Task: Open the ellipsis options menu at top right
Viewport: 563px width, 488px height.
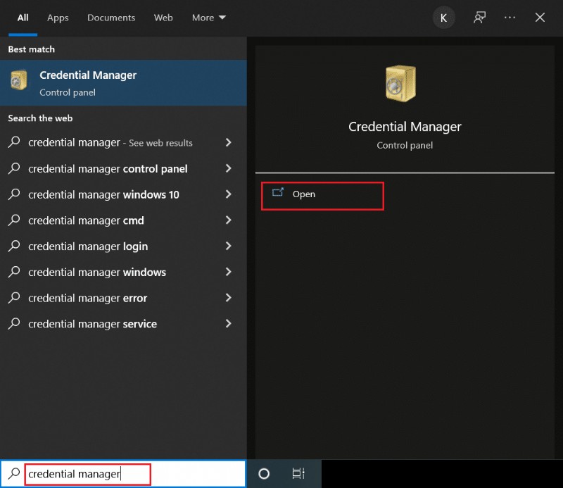Action: pyautogui.click(x=510, y=18)
